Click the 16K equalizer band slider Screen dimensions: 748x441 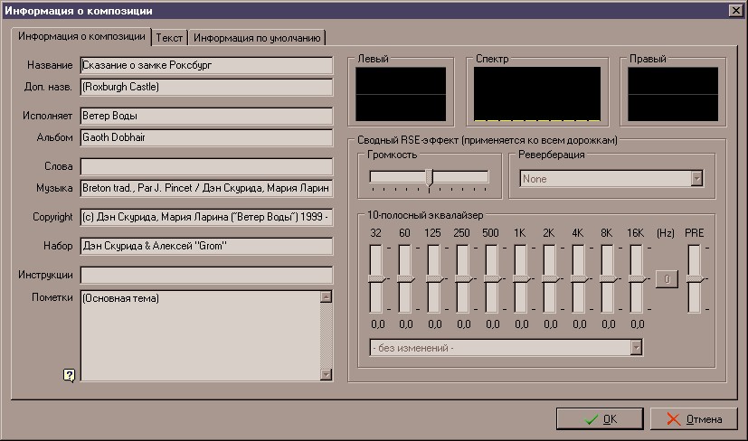[637, 280]
